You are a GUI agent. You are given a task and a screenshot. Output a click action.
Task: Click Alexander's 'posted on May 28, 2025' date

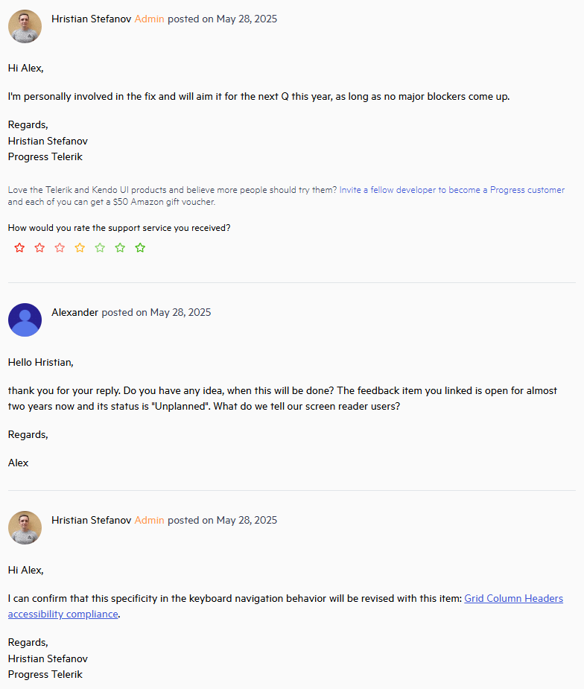[156, 312]
